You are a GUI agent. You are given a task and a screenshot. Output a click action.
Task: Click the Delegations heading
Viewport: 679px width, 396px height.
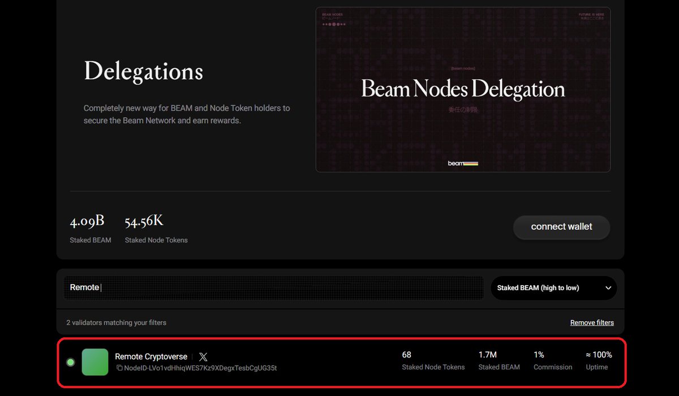pos(143,72)
